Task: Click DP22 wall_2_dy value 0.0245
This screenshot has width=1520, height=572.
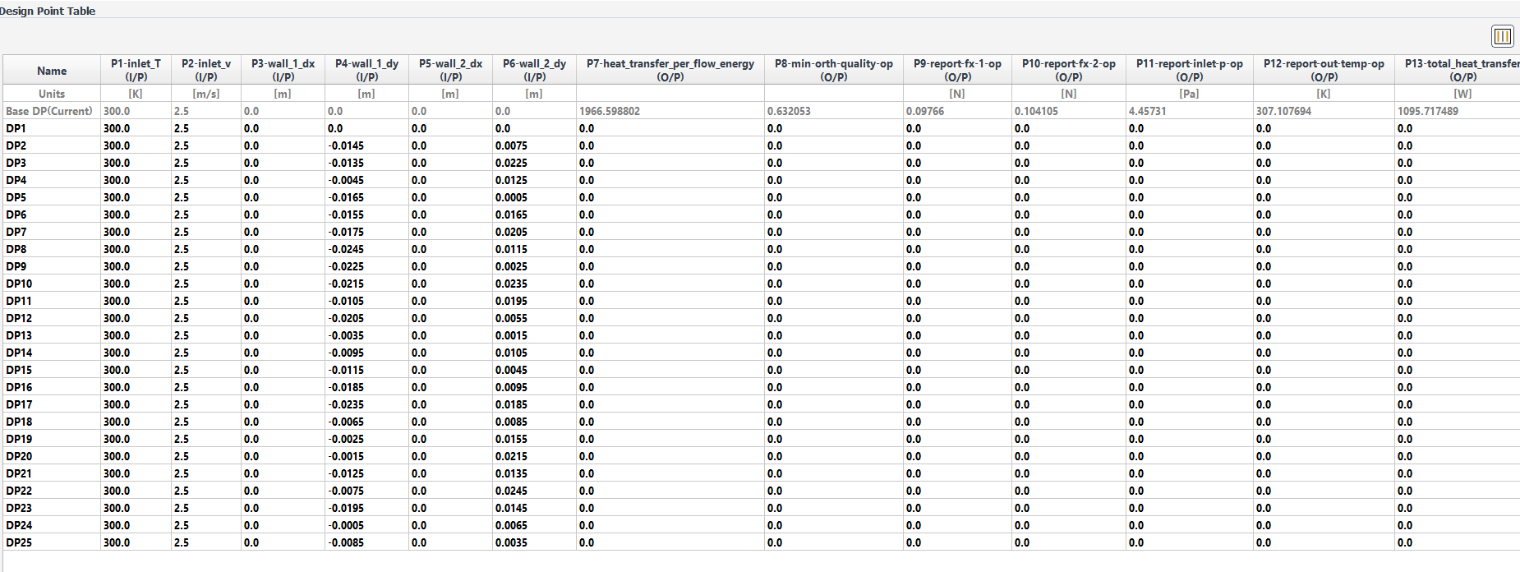Action: tap(511, 491)
